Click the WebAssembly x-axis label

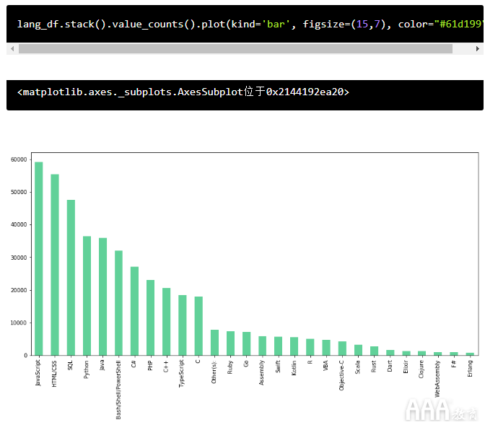[x=437, y=375]
